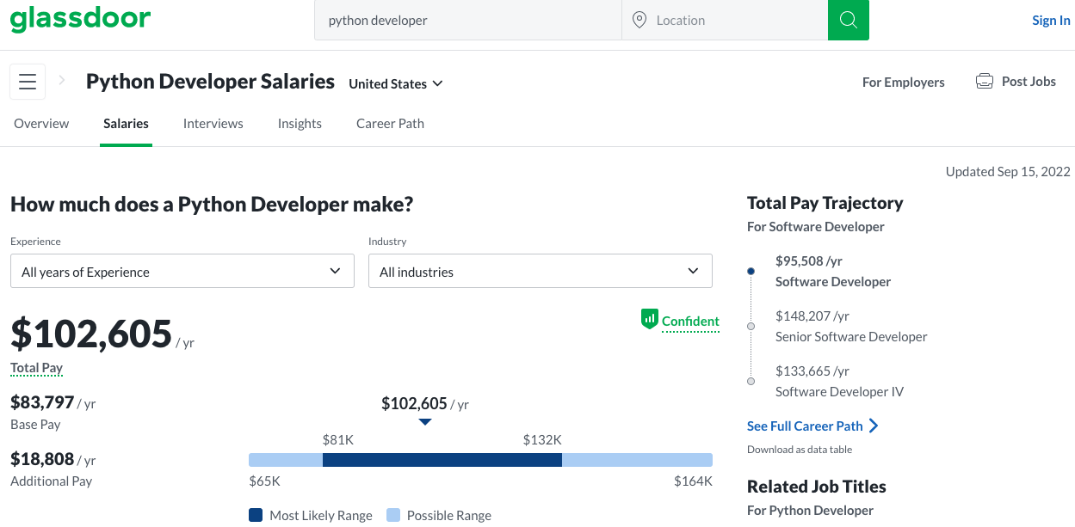Click the $95,508 /yr Software Developer salary
1075x527 pixels.
click(809, 260)
